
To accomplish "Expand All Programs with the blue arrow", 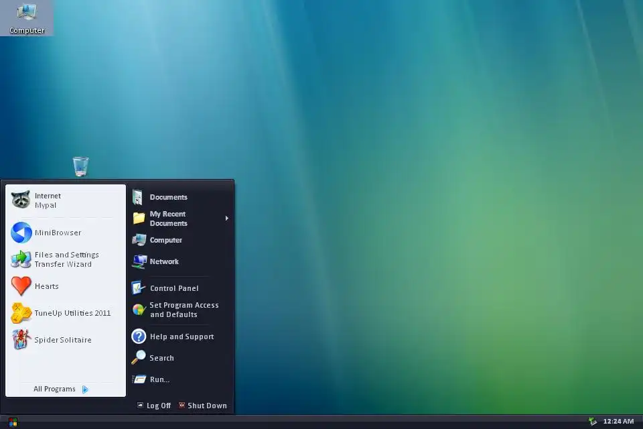I will [85, 389].
